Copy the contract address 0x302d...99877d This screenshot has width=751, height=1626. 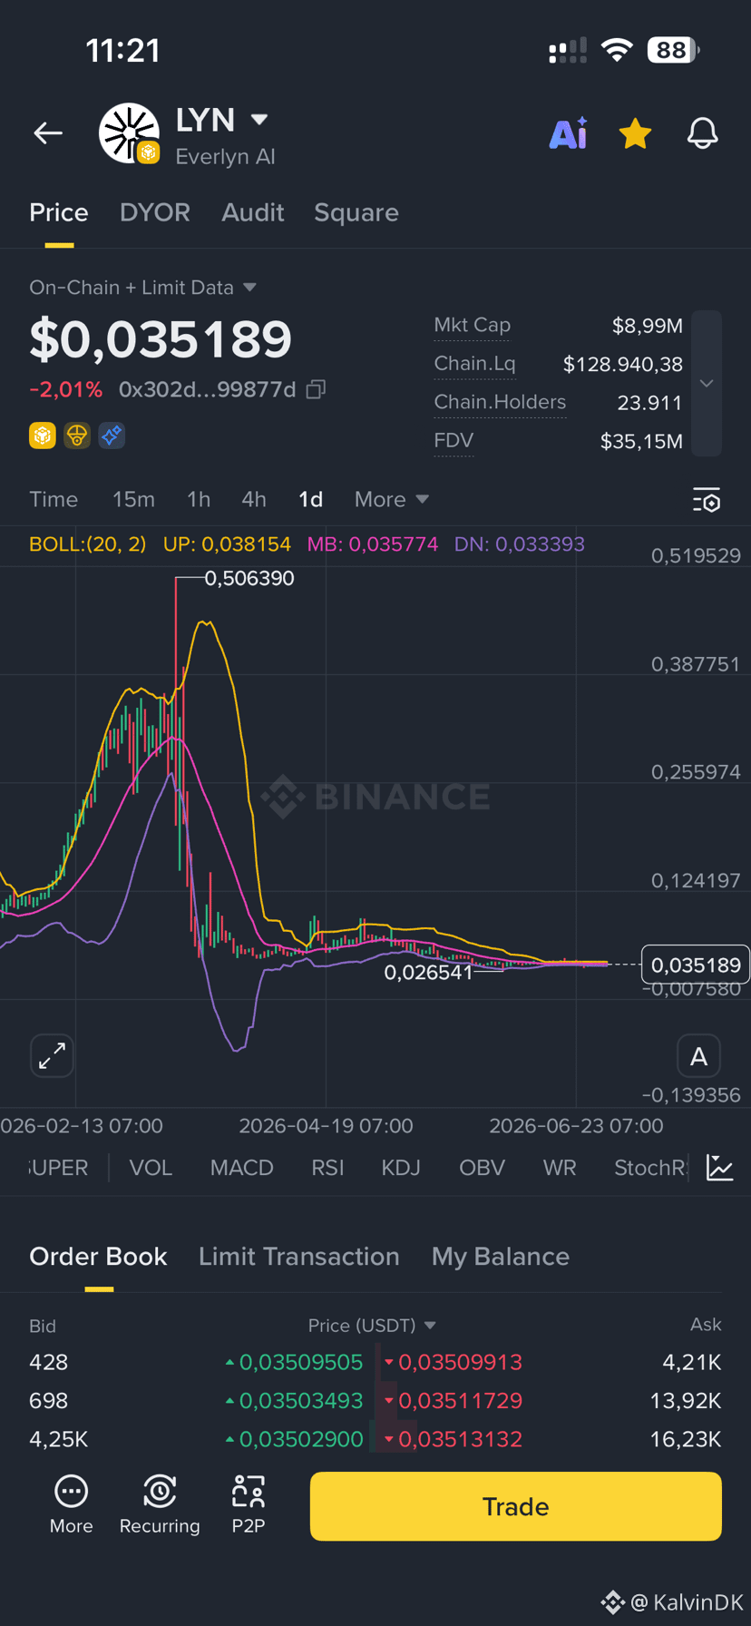coord(316,389)
